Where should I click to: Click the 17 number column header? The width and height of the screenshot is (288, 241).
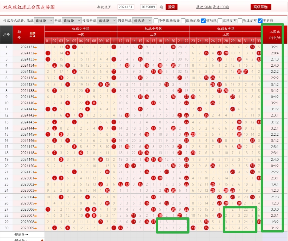[x=153, y=41]
